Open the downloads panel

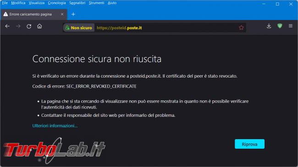click(269, 26)
